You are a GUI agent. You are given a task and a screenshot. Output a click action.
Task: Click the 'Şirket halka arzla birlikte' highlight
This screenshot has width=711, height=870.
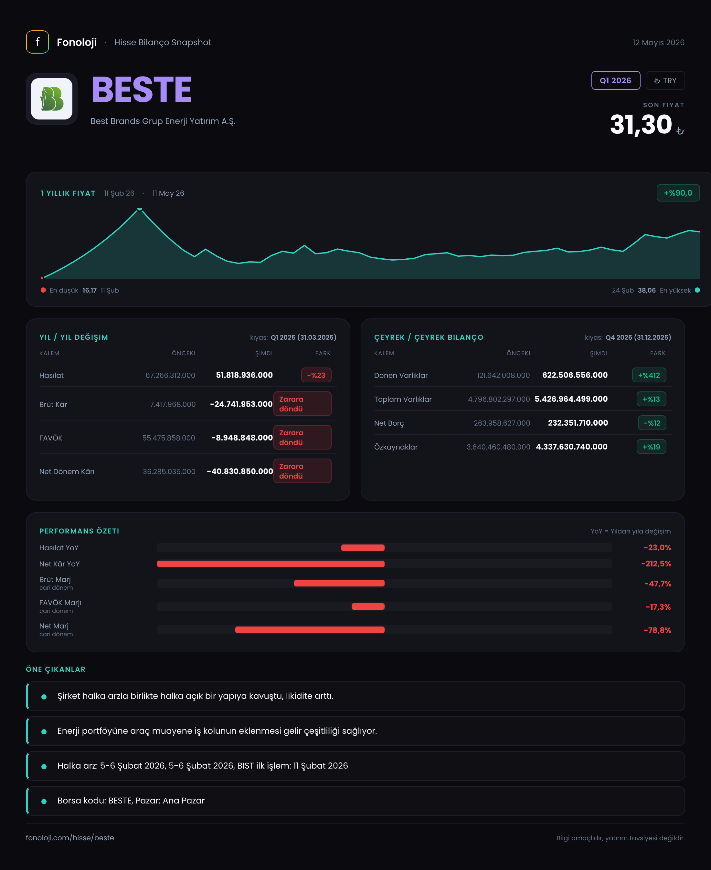(355, 696)
